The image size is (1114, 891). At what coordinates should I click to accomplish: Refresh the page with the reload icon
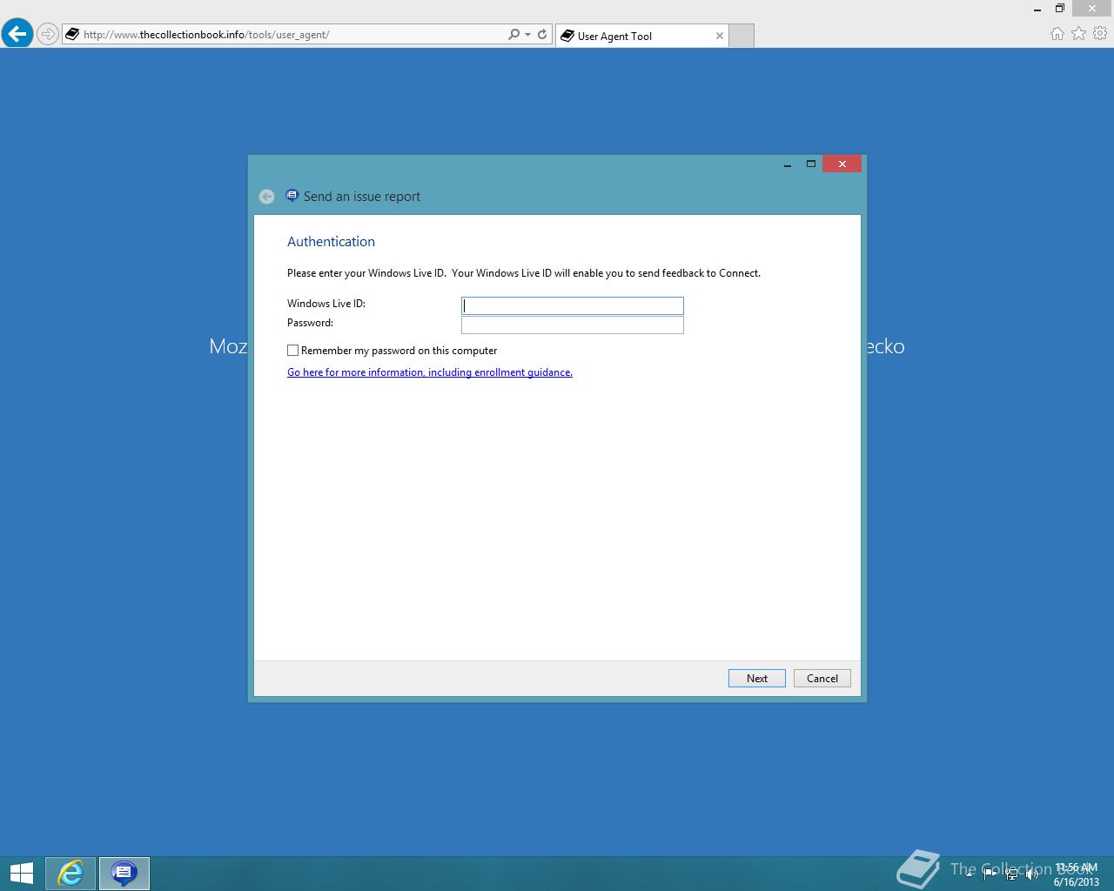[542, 35]
